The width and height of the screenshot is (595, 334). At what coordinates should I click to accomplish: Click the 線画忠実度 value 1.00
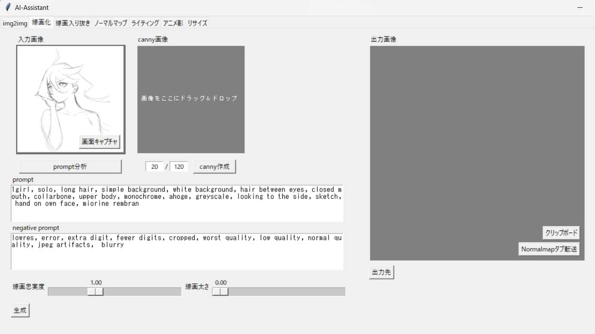[x=96, y=282]
